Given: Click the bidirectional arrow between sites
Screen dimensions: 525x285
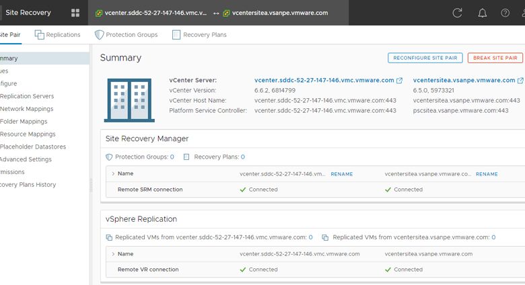Looking at the screenshot, I should (216, 13).
